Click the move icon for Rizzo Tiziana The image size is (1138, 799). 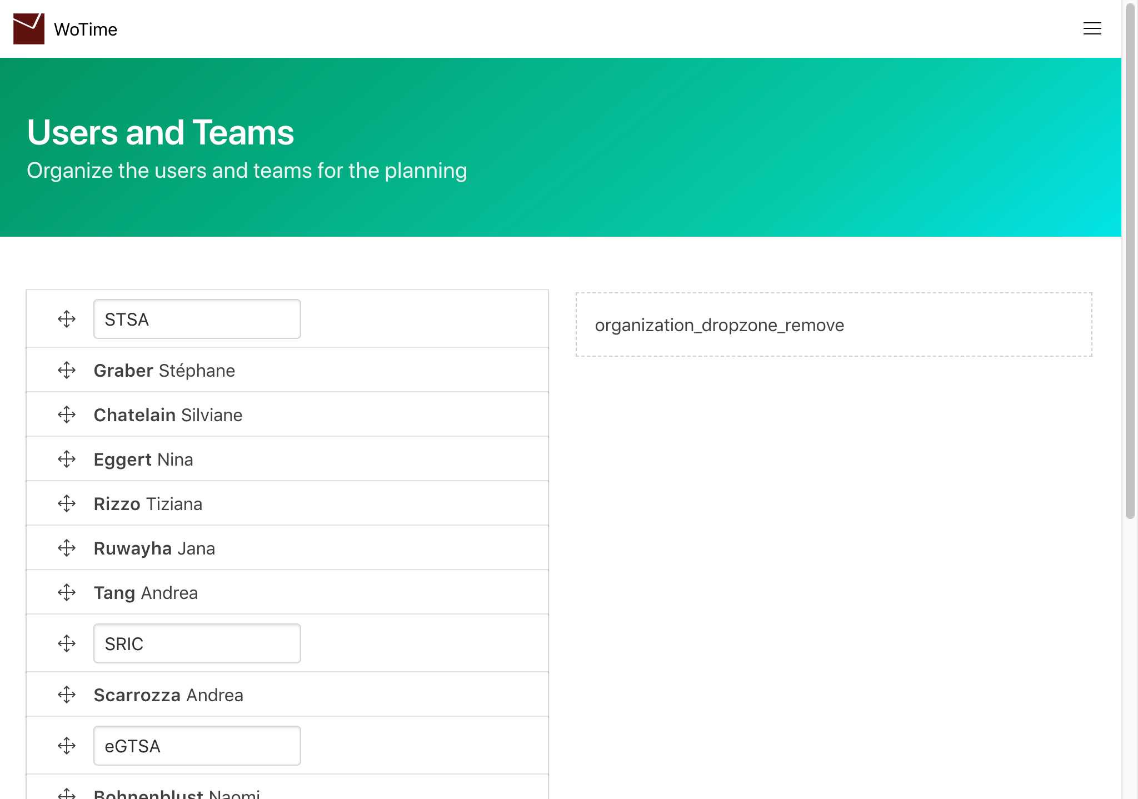pyautogui.click(x=67, y=503)
